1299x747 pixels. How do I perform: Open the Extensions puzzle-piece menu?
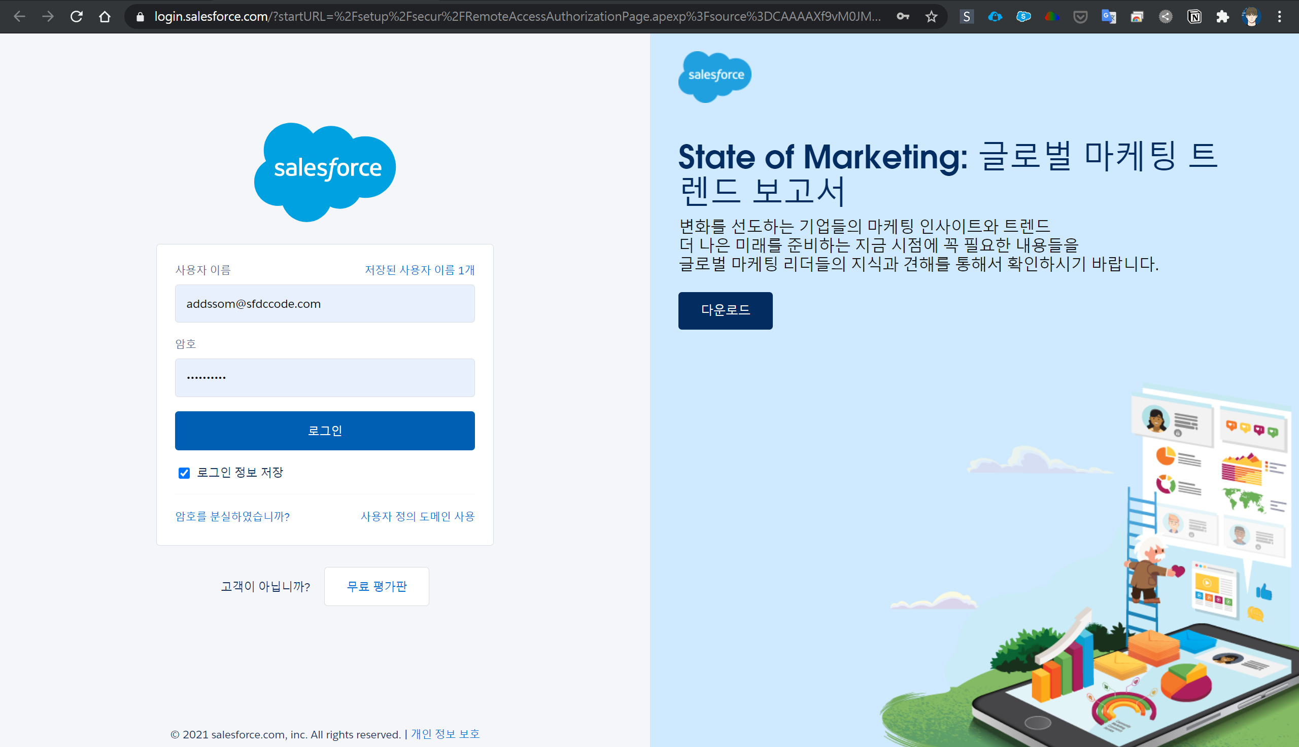(1222, 16)
